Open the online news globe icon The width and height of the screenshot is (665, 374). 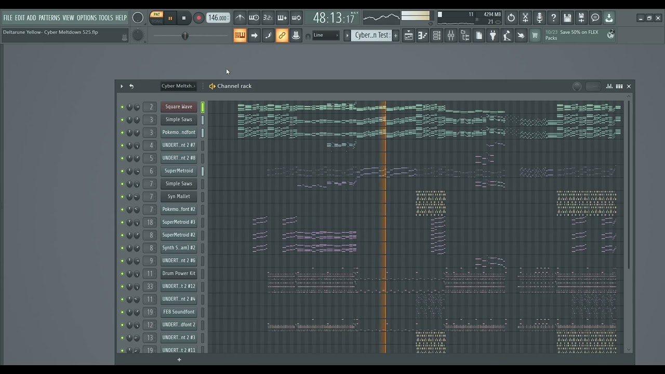click(611, 35)
